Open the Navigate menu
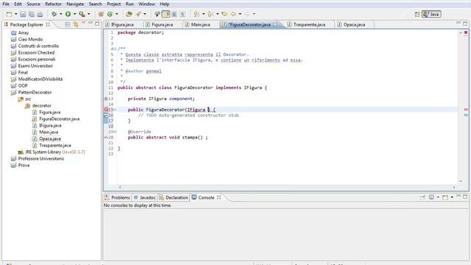 (x=75, y=4)
